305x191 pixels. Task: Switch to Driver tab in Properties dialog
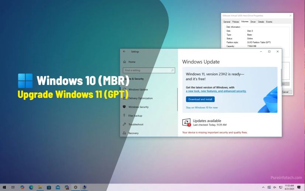tap(253, 22)
